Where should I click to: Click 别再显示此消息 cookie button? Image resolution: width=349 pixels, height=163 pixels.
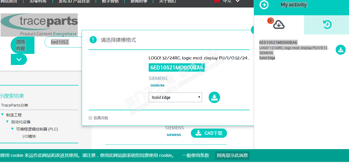click(x=232, y=155)
